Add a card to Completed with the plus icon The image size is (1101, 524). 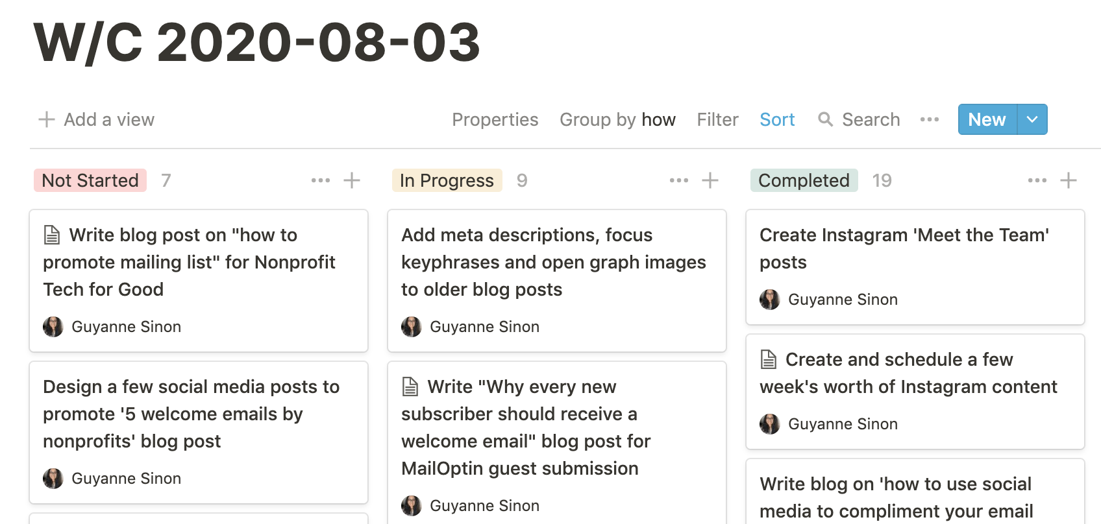click(x=1069, y=180)
